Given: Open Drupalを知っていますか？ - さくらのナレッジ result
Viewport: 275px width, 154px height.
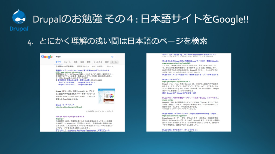Looking at the screenshot, I should pyautogui.click(x=180, y=130).
